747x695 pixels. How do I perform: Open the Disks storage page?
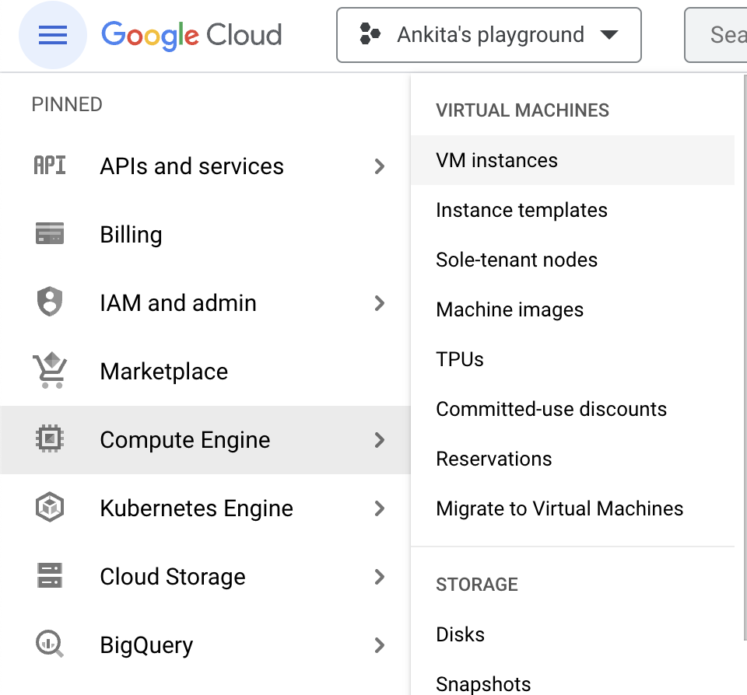[x=460, y=634]
